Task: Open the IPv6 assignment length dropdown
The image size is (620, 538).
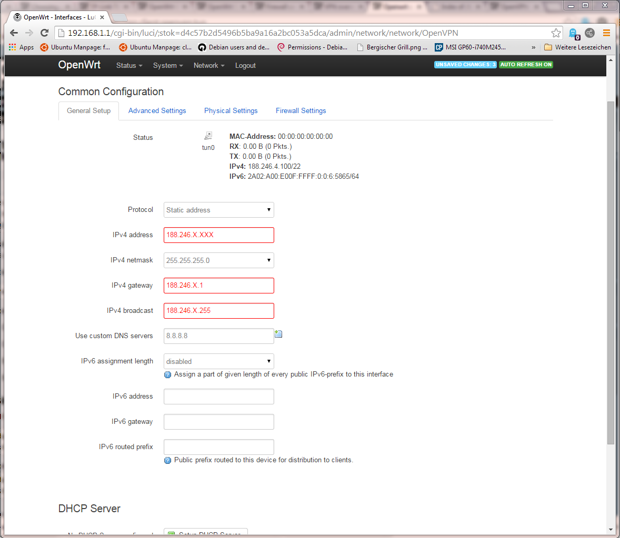Action: [218, 361]
